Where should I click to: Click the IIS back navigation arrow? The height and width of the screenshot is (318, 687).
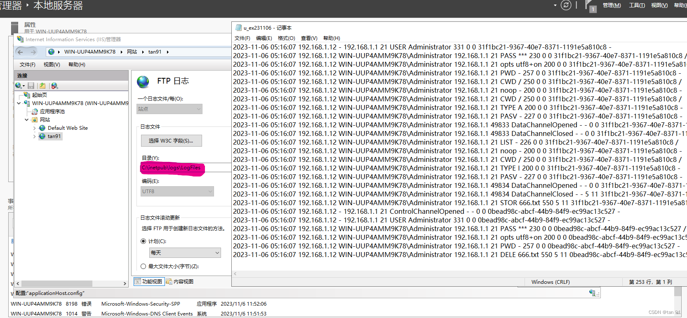click(x=20, y=52)
